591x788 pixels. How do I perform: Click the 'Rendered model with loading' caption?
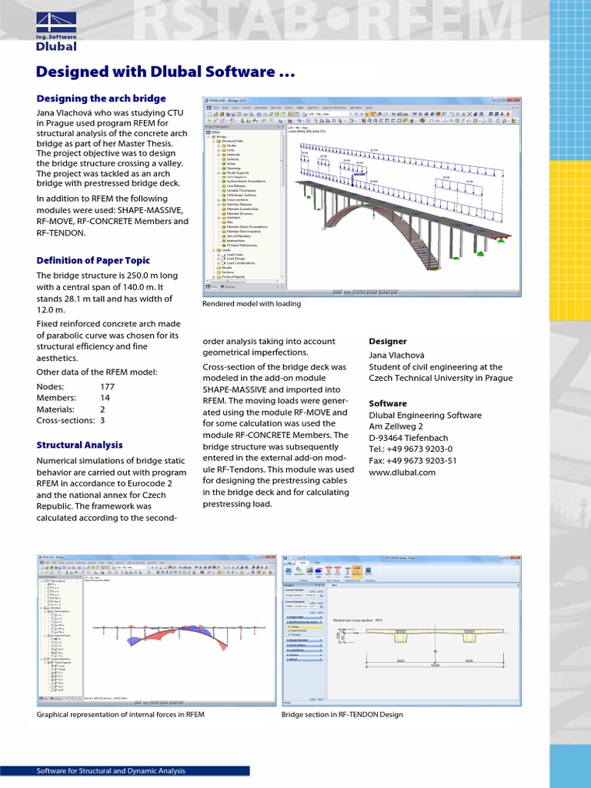pyautogui.click(x=252, y=303)
